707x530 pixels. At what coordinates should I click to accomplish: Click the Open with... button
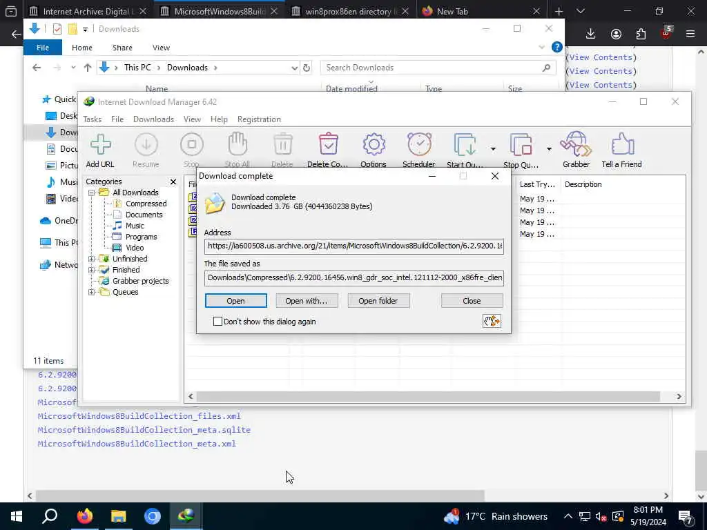click(307, 301)
